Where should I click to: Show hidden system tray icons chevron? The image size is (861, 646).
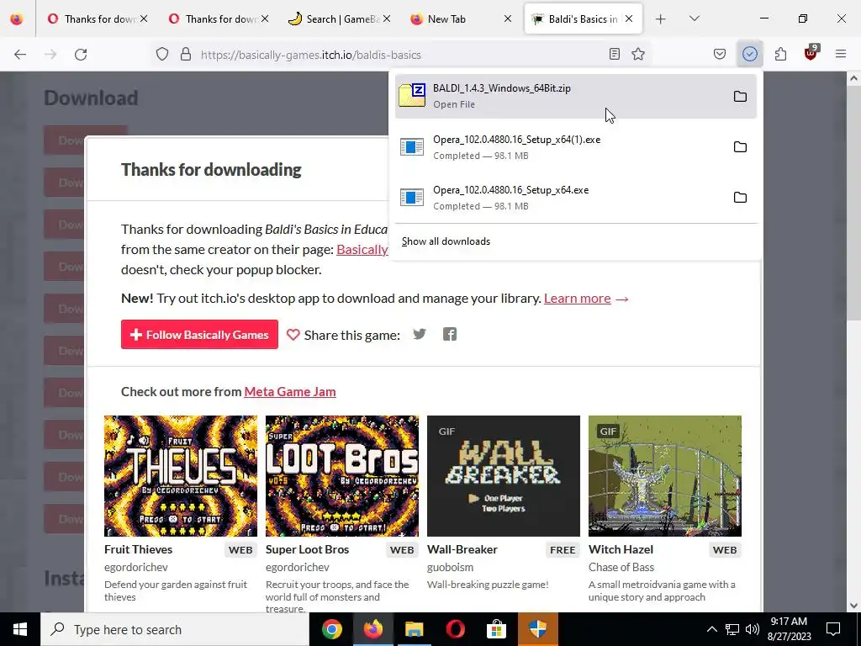point(711,629)
